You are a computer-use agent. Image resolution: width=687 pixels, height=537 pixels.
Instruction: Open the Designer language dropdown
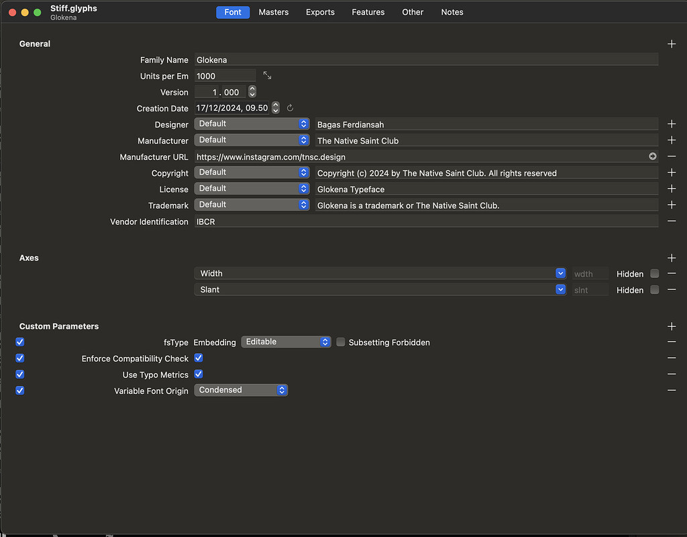click(x=252, y=124)
